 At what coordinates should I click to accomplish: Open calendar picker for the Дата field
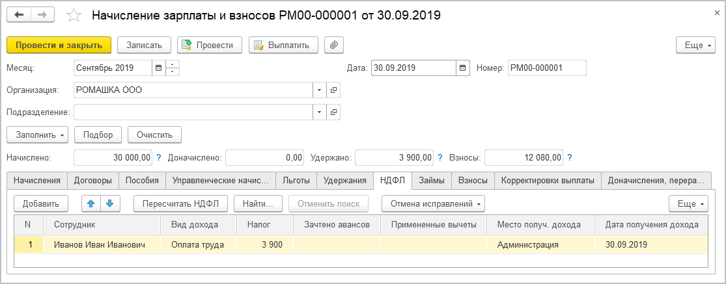pyautogui.click(x=462, y=68)
